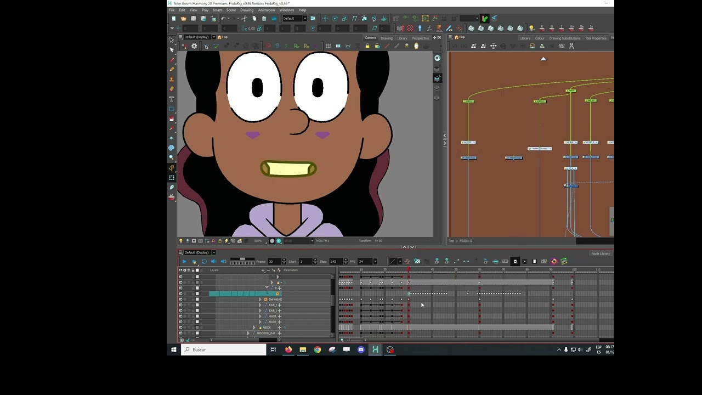
Task: Toggle the lock all header icon in Timeline
Action: (193, 270)
